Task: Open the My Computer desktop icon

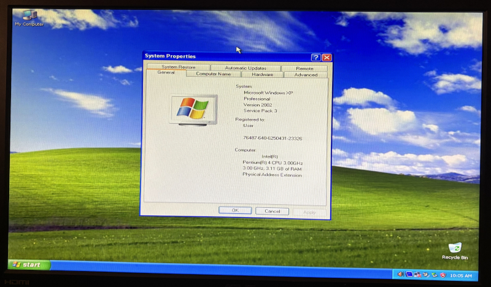Action: [x=29, y=15]
